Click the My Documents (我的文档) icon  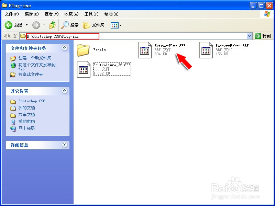(x=13, y=108)
